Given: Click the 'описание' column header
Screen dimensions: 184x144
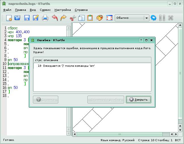Looking at the screenshot, I should pos(51,60).
